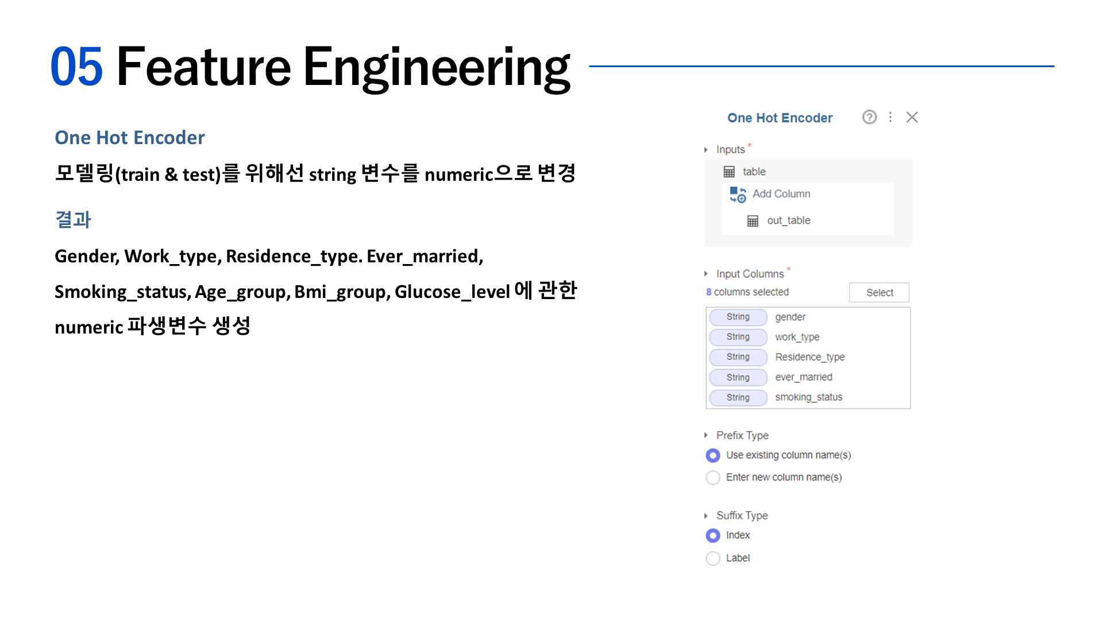Click the table icon beside 'table'
Screen dimensions: 1103x620
click(x=729, y=172)
